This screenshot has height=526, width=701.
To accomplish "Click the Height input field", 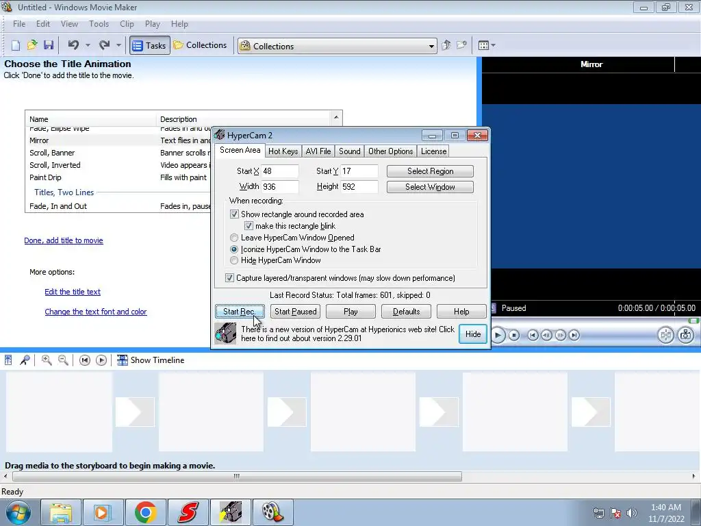I will 359,186.
